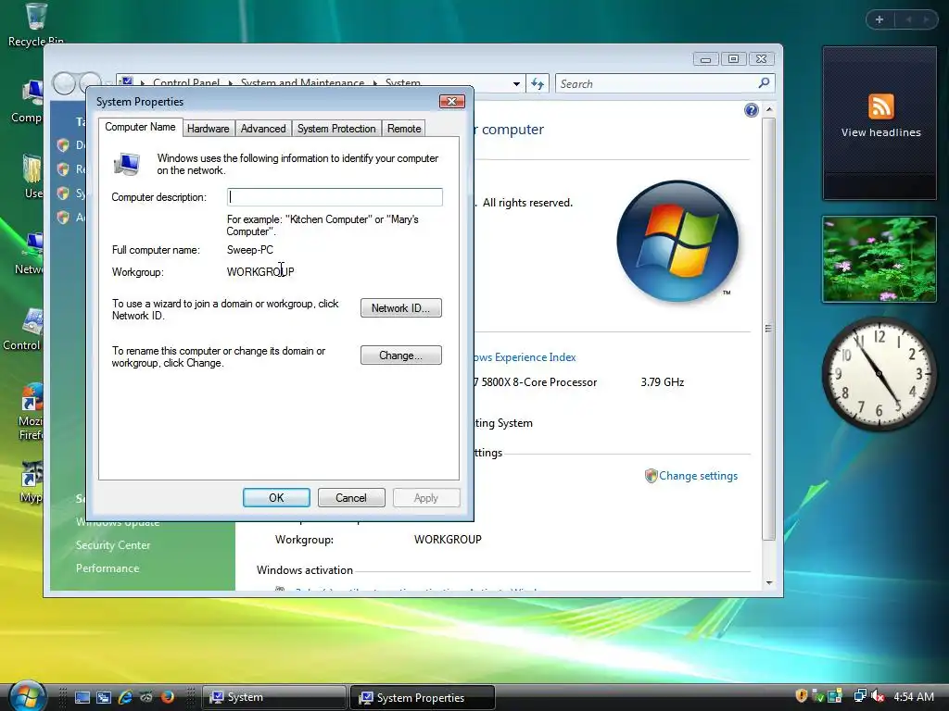Click the Back navigation button in System window
This screenshot has height=711, width=949.
click(x=64, y=83)
